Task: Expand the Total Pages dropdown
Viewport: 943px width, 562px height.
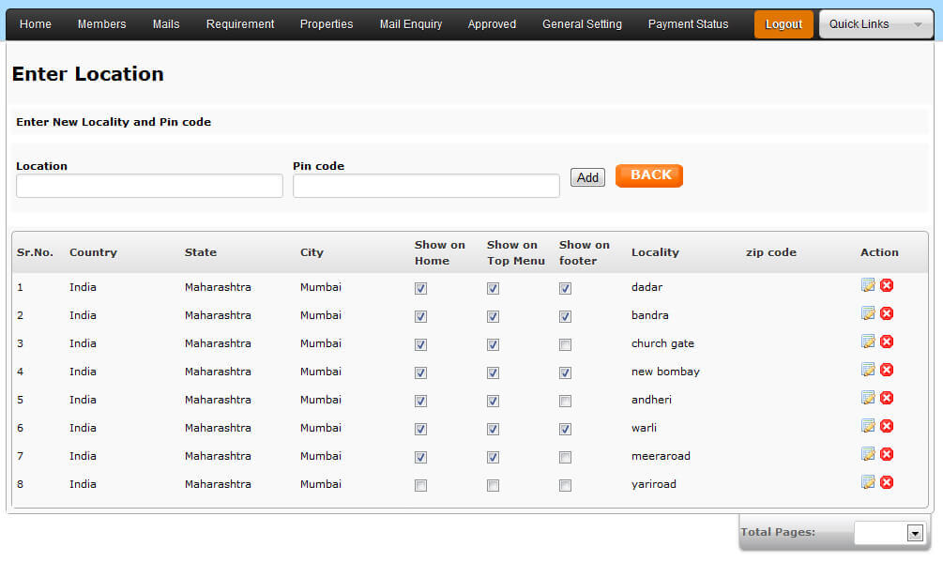Action: (915, 533)
